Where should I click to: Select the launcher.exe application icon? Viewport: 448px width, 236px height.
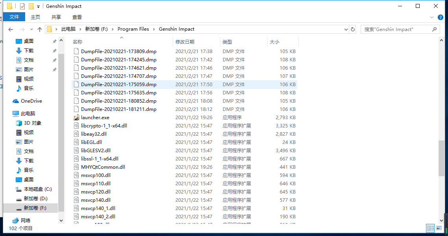[76, 118]
